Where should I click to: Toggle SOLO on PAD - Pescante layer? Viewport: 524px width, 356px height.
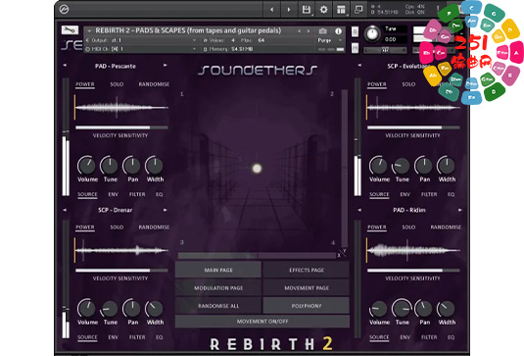(117, 84)
